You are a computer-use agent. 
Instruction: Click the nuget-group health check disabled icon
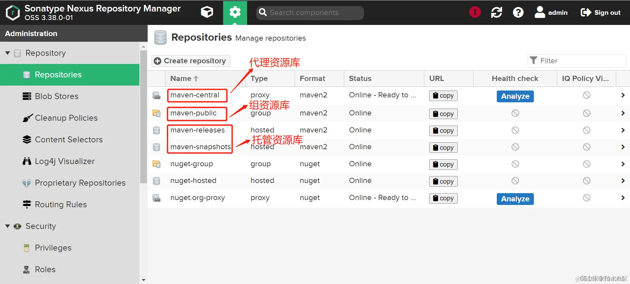coord(515,164)
